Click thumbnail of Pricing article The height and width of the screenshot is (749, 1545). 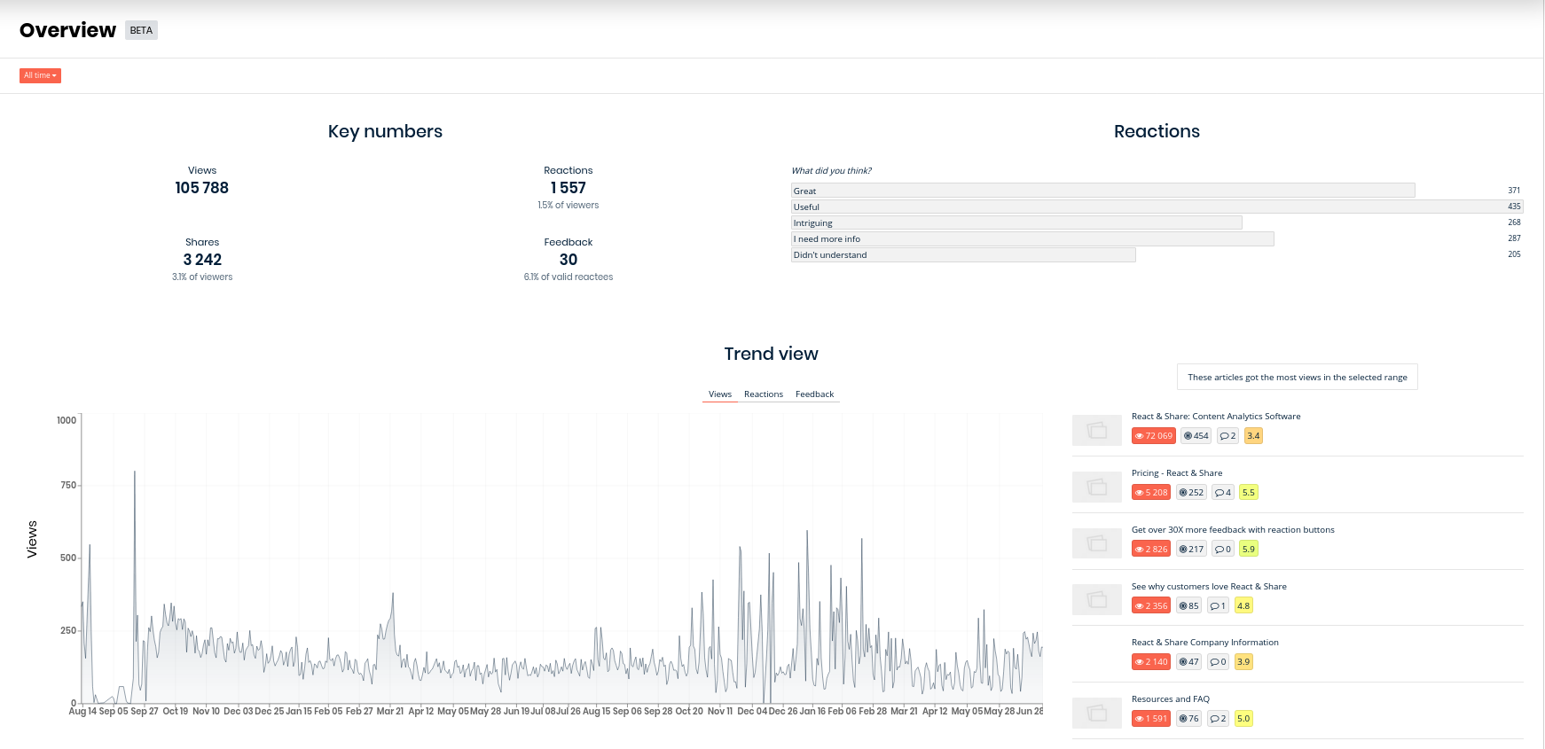[x=1097, y=487]
